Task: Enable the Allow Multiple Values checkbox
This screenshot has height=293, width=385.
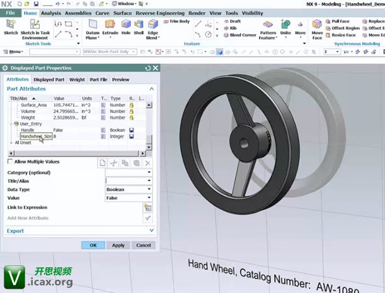Action: click(10, 162)
